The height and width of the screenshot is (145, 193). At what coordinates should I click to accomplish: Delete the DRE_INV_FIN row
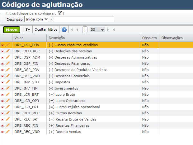(x=2, y=89)
